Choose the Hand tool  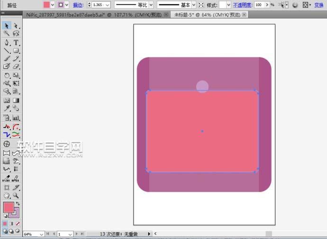(7, 195)
